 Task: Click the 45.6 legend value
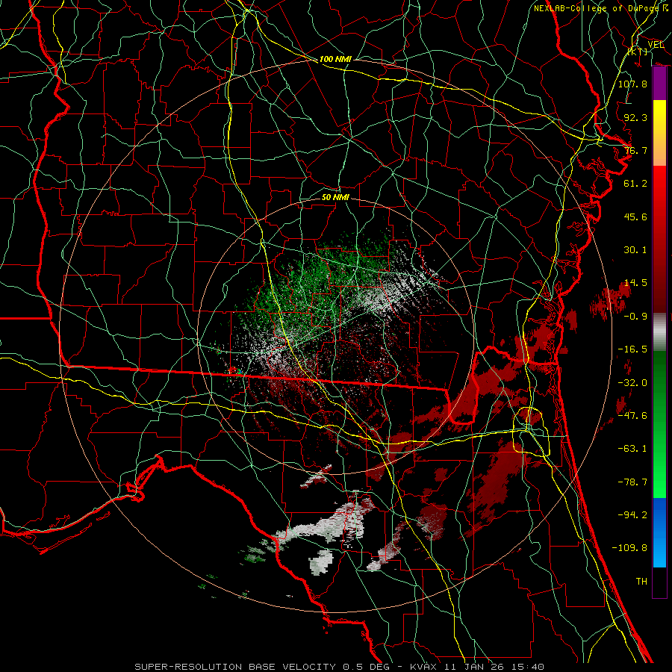pos(635,217)
